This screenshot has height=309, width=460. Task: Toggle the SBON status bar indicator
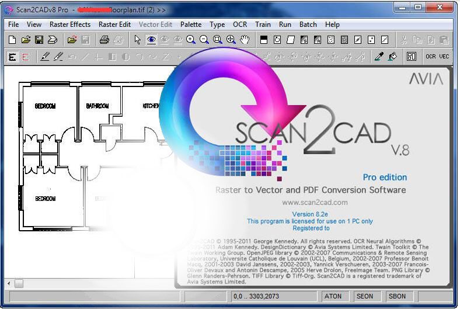397,296
